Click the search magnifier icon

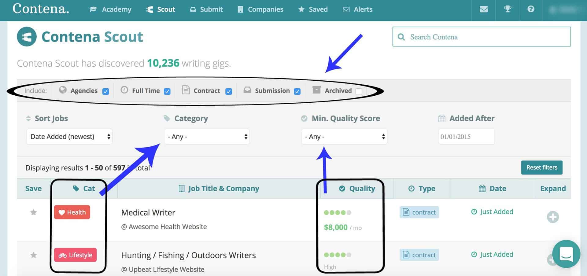coord(401,37)
